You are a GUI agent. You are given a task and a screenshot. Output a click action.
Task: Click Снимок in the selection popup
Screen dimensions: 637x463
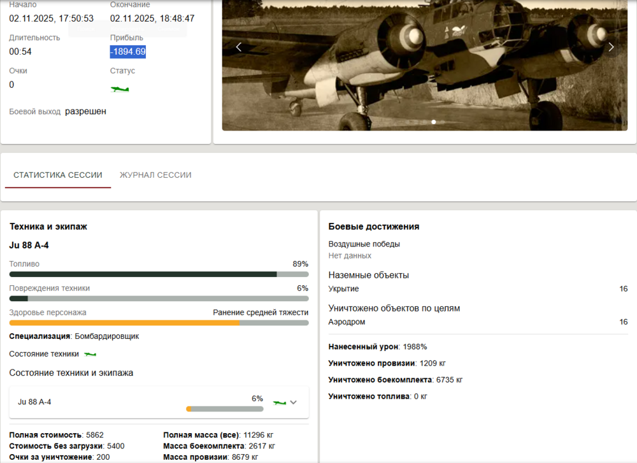coord(168,28)
